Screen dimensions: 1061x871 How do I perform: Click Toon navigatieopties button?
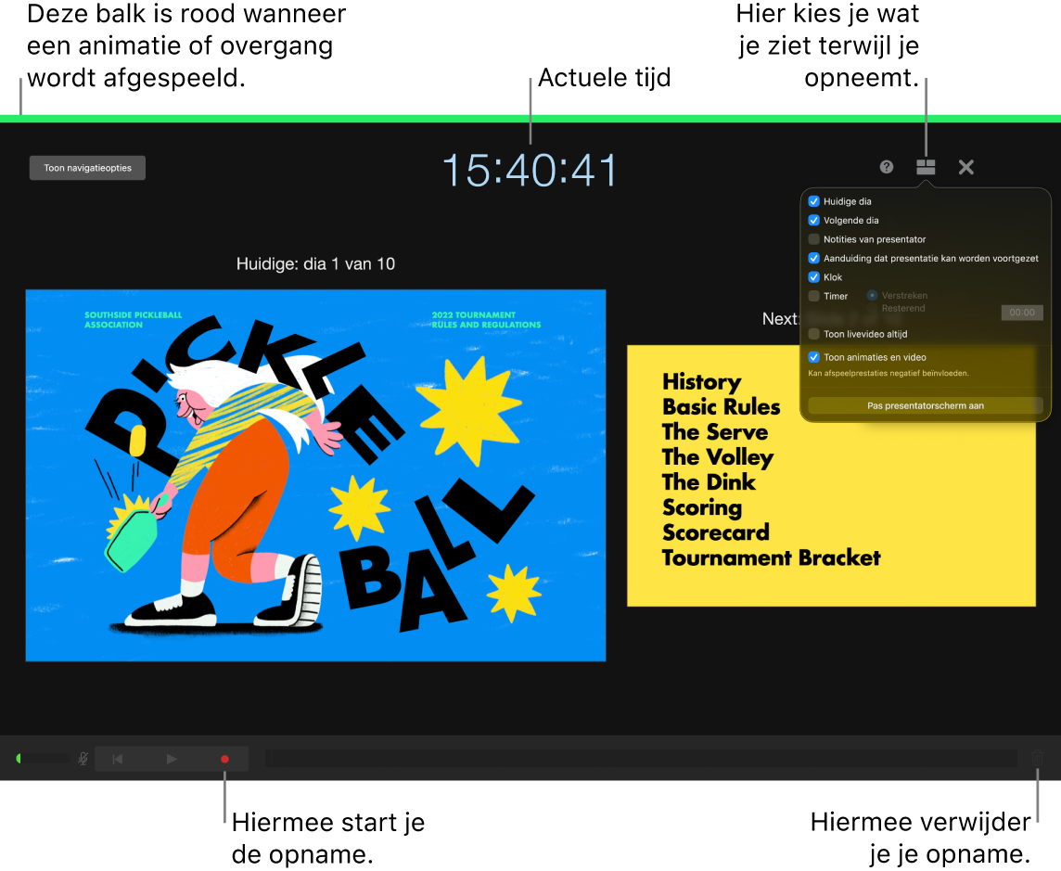87,168
